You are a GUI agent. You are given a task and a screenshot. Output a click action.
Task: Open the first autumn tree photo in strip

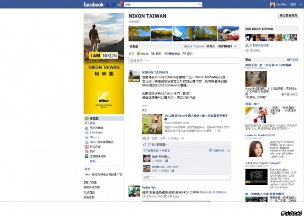(139, 34)
